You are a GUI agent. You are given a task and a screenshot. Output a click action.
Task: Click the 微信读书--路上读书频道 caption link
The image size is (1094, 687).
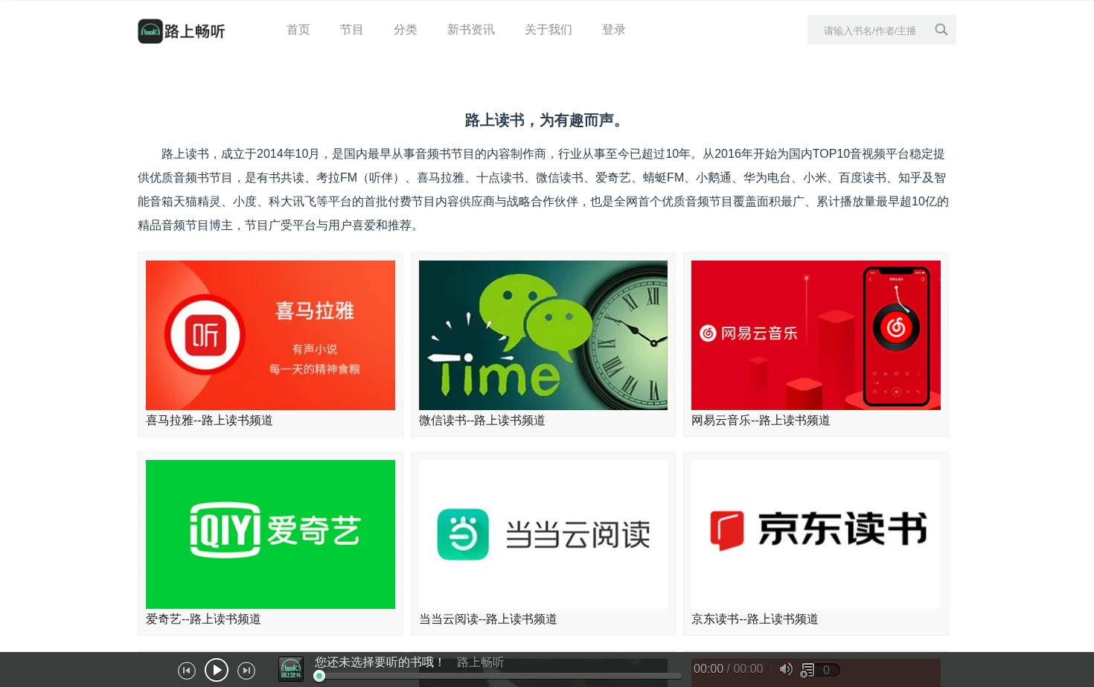click(x=482, y=421)
